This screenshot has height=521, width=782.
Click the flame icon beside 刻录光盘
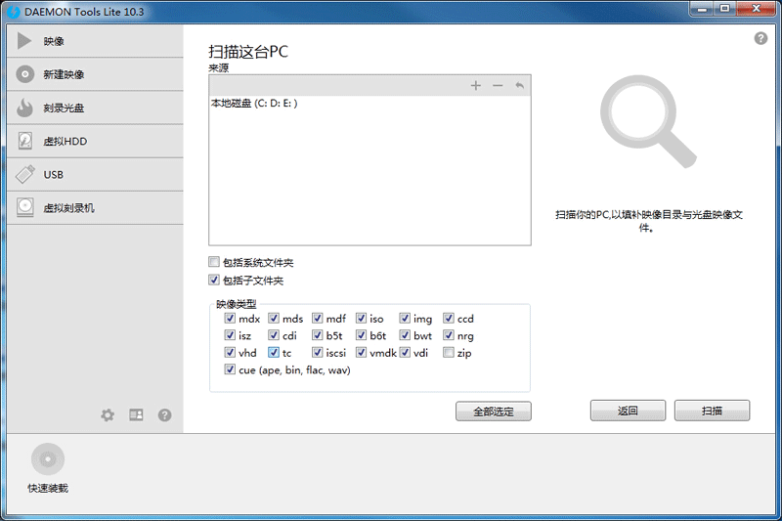[24, 108]
